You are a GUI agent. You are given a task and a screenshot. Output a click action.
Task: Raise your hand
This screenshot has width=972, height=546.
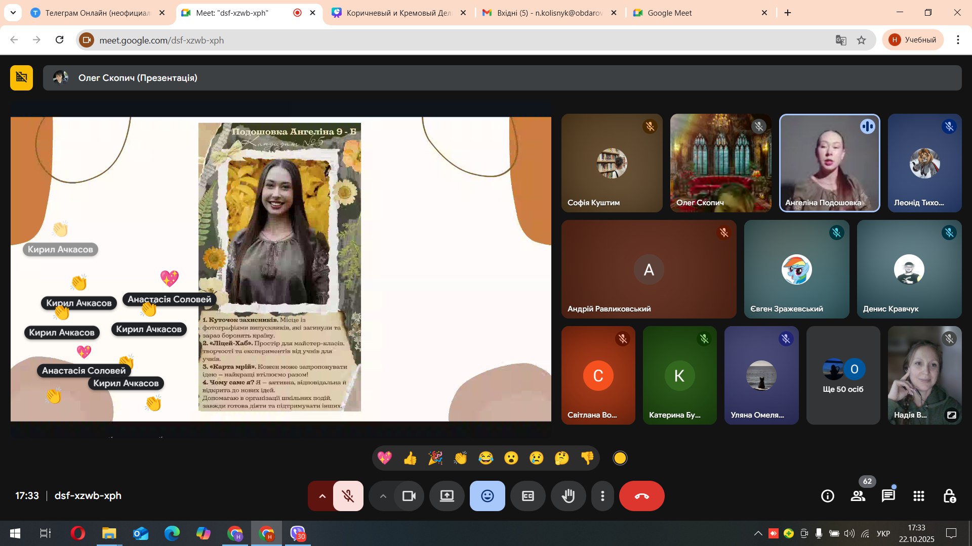[x=568, y=496]
